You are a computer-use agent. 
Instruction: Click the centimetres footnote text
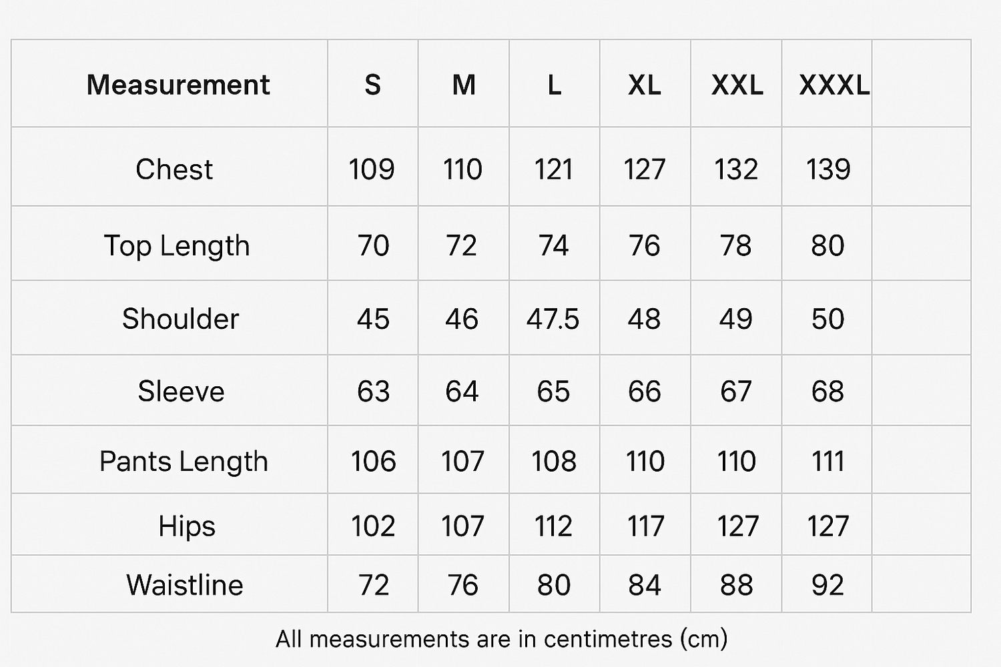[501, 639]
